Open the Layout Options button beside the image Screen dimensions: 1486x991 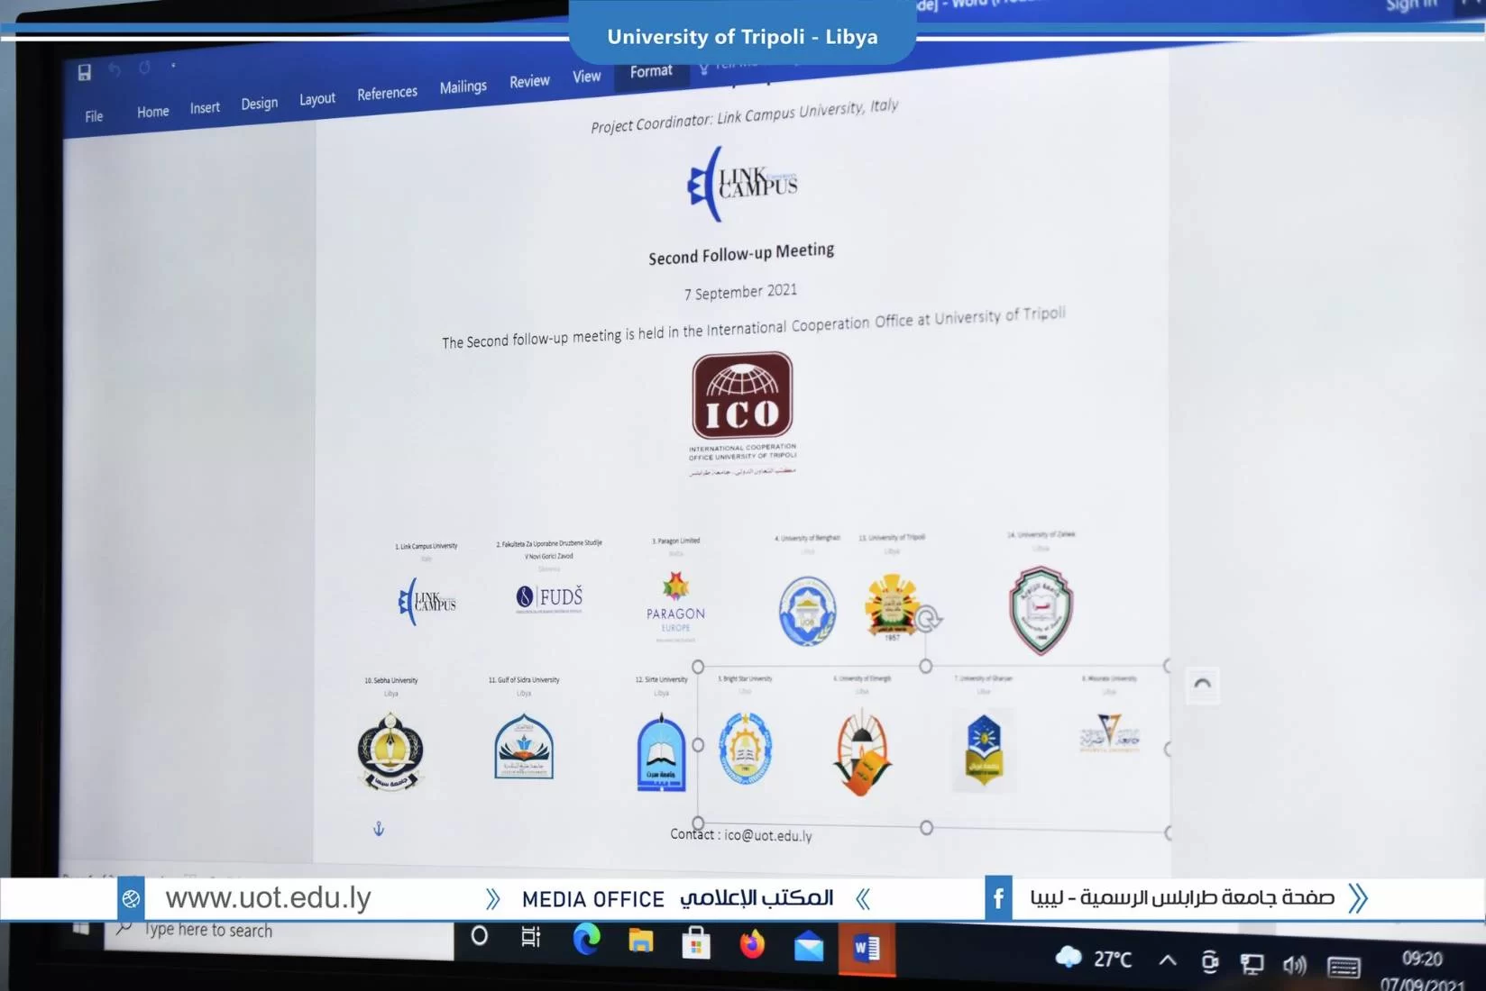1202,685
